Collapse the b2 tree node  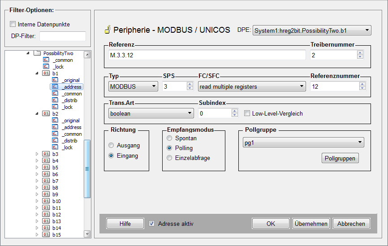pos(37,114)
